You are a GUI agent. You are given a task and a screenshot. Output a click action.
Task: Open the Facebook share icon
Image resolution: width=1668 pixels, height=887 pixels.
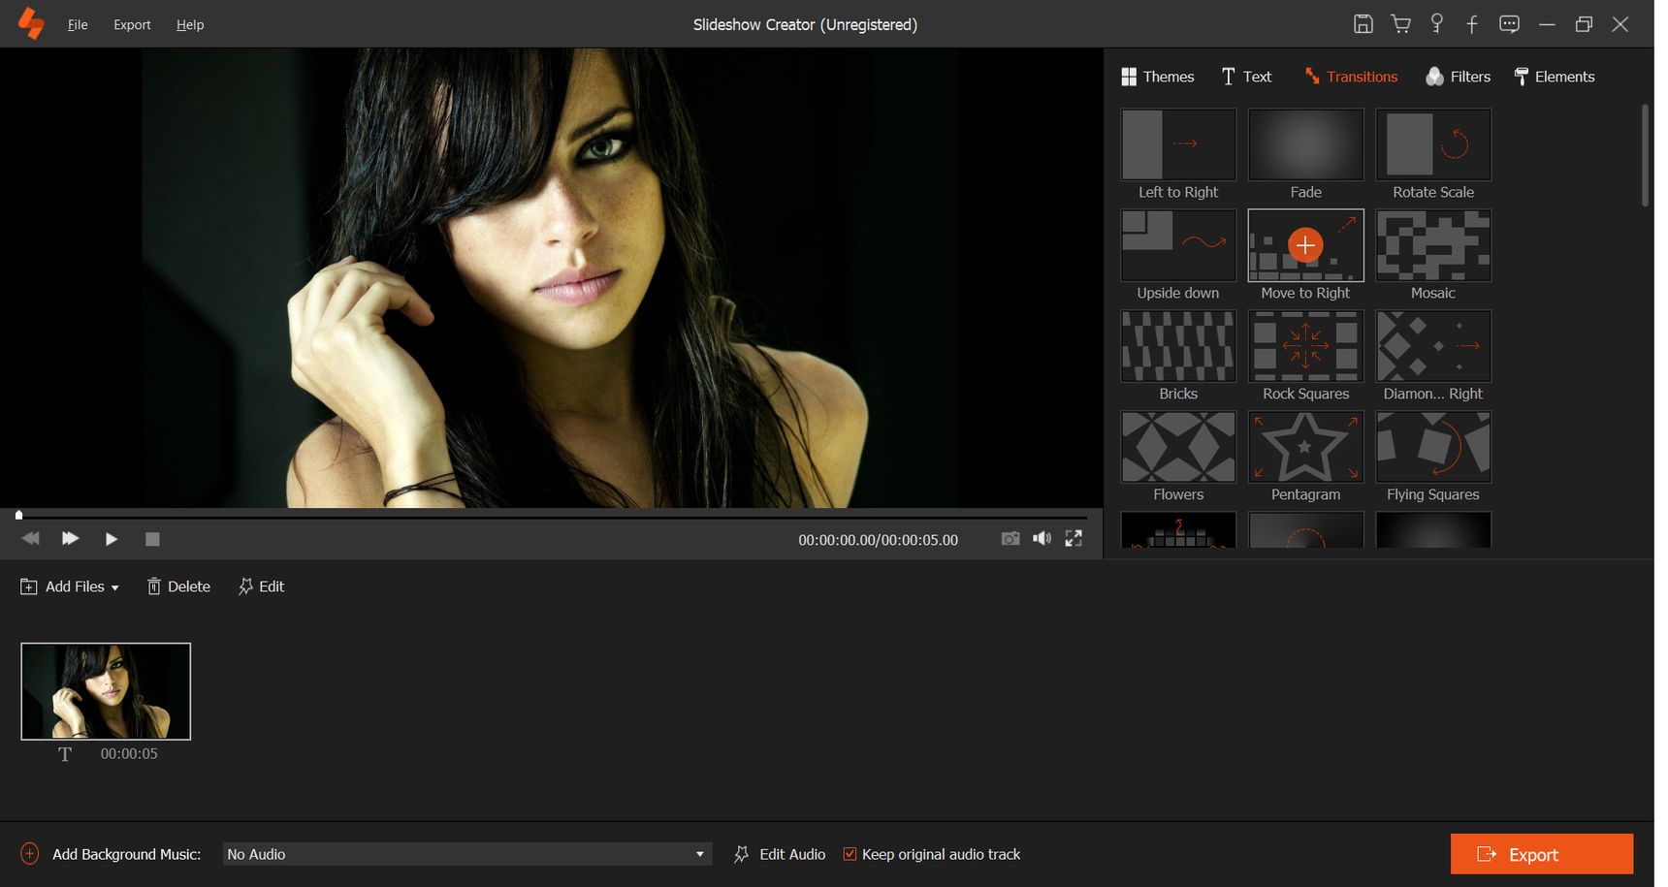(1472, 24)
